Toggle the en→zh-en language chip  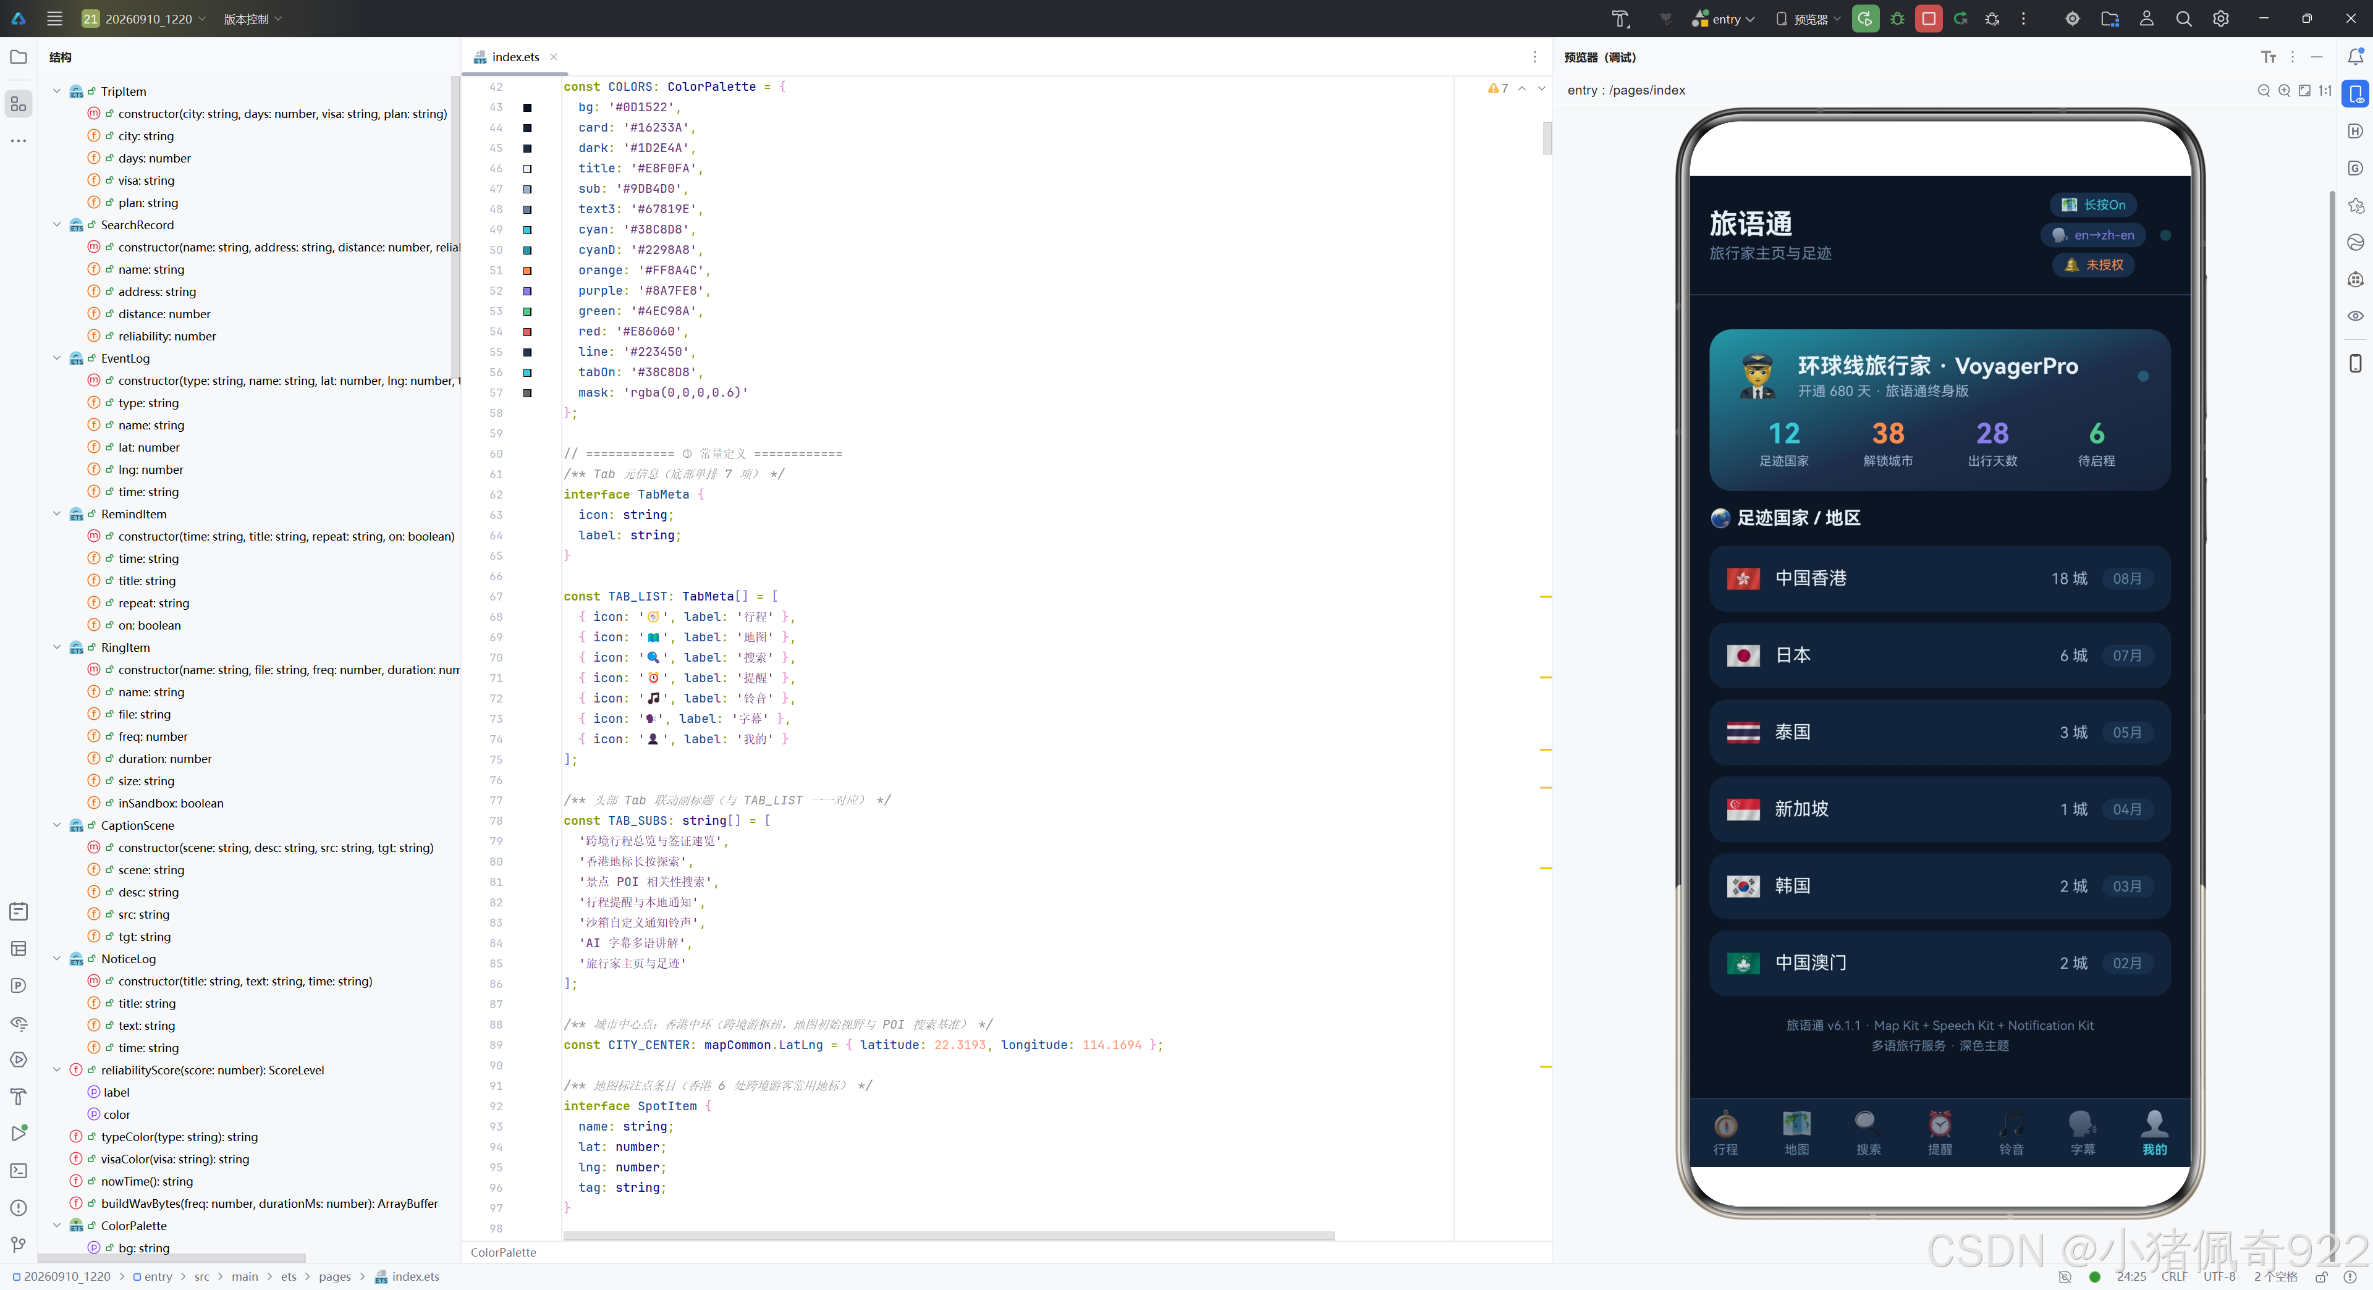tap(2093, 235)
